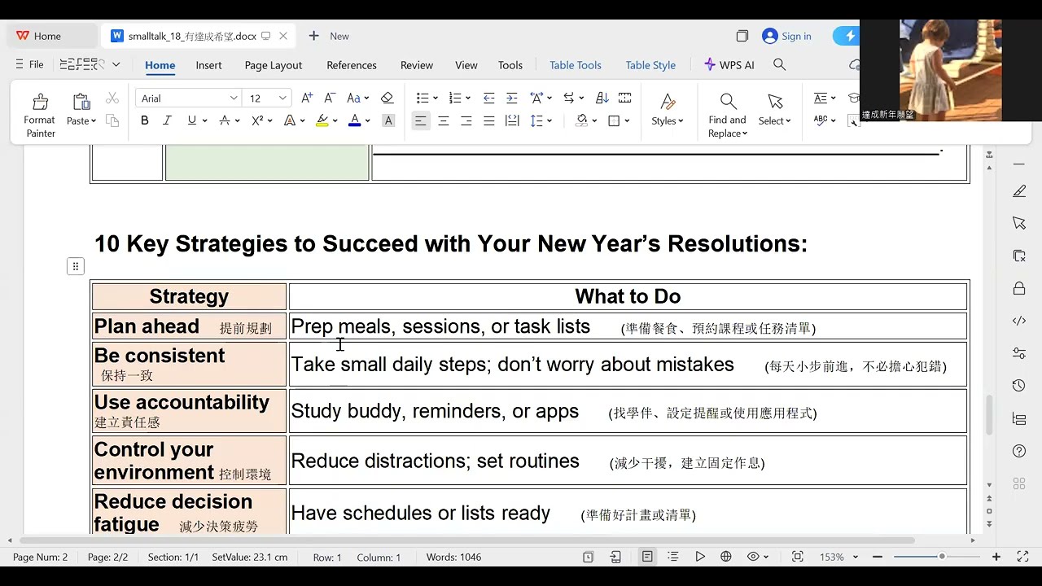Click the lock icon in right sidebar
Viewport: 1042px width, 586px height.
tap(1019, 288)
